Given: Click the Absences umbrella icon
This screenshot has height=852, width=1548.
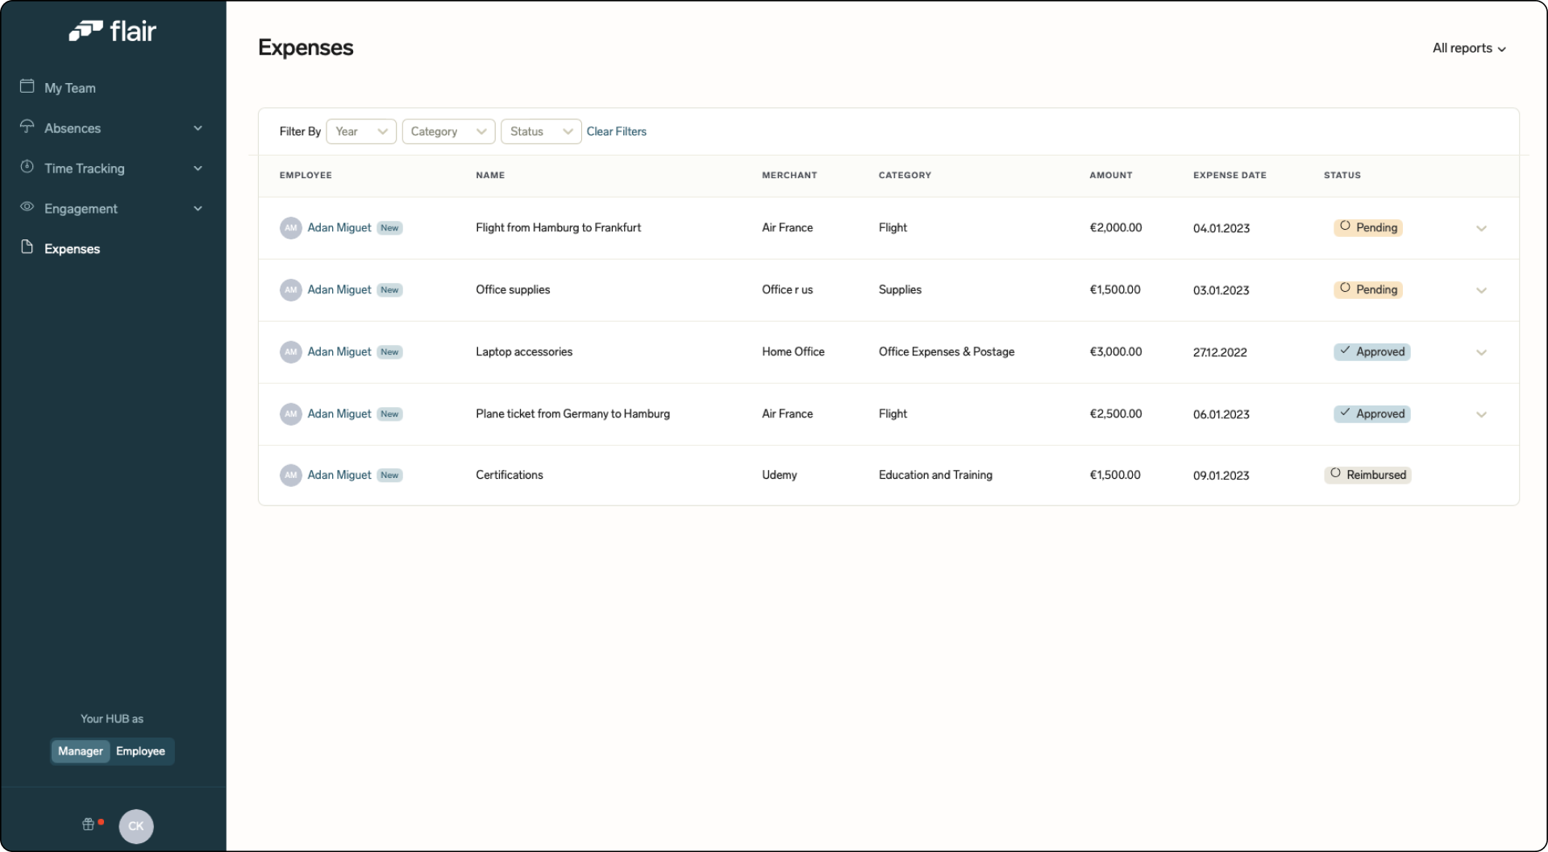Looking at the screenshot, I should tap(27, 127).
